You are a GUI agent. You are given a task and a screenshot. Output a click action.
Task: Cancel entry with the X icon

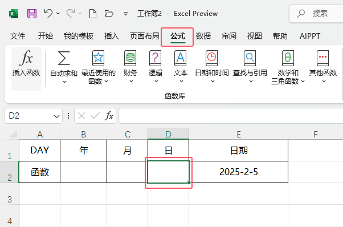[81, 116]
